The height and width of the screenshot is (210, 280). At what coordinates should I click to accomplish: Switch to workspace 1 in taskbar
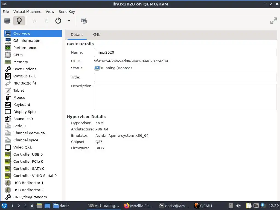pos(12,206)
